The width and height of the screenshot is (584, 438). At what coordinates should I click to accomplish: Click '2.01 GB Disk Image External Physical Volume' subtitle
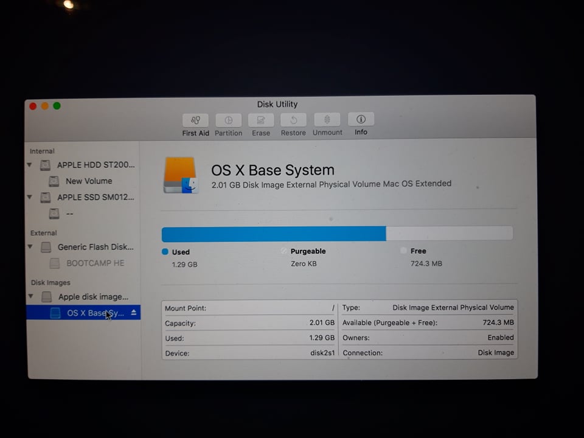(x=297, y=185)
